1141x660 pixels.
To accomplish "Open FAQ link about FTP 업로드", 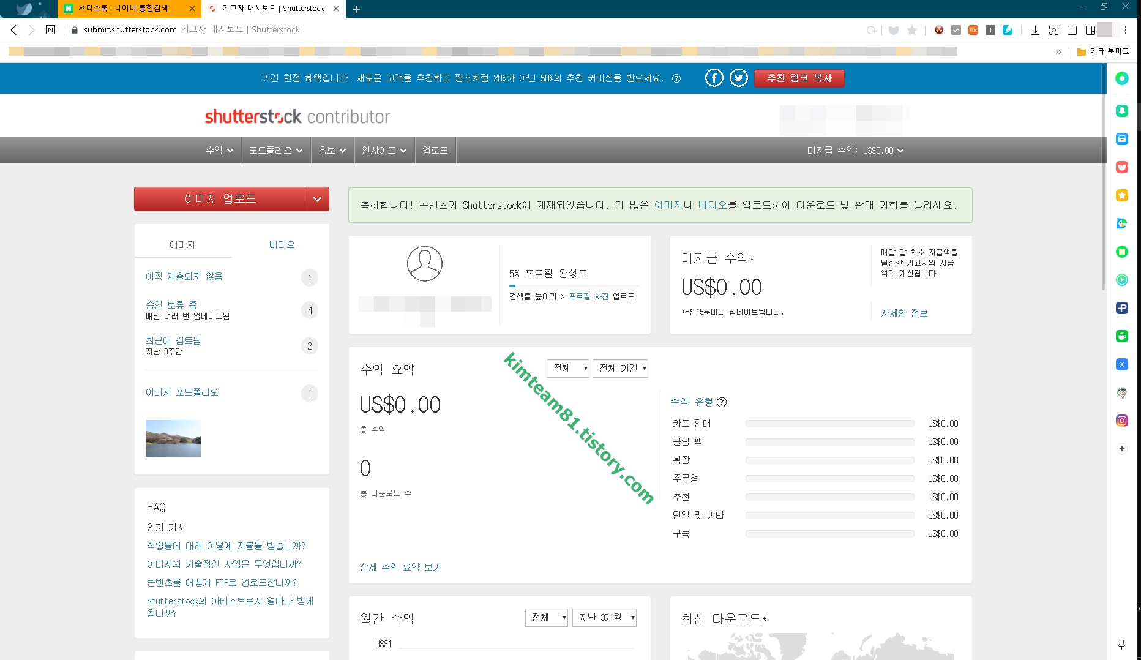I will coord(222,583).
